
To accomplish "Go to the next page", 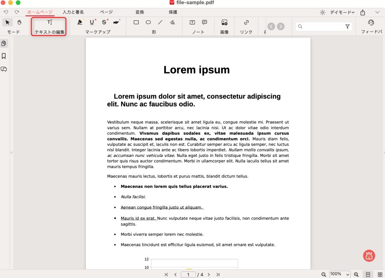I will (x=209, y=274).
